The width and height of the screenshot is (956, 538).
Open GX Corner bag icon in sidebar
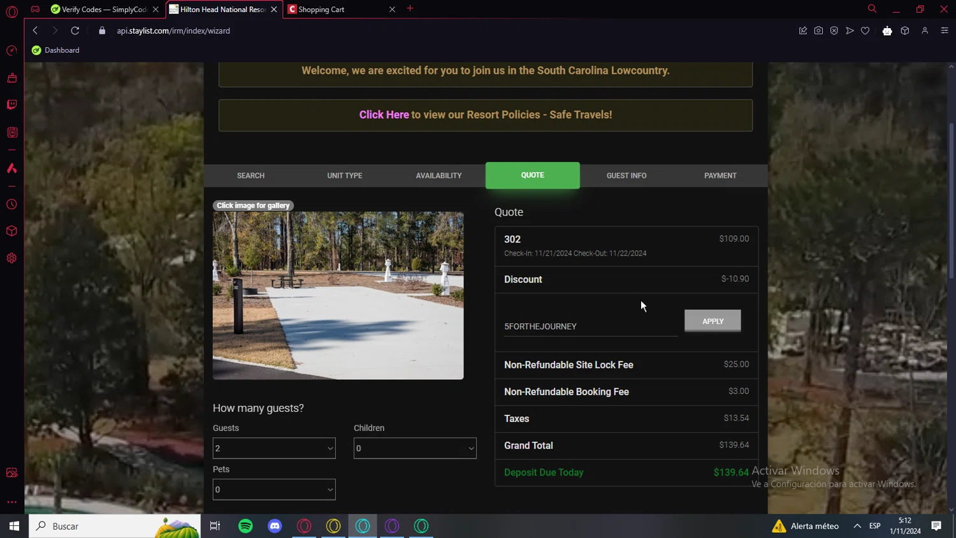11,78
